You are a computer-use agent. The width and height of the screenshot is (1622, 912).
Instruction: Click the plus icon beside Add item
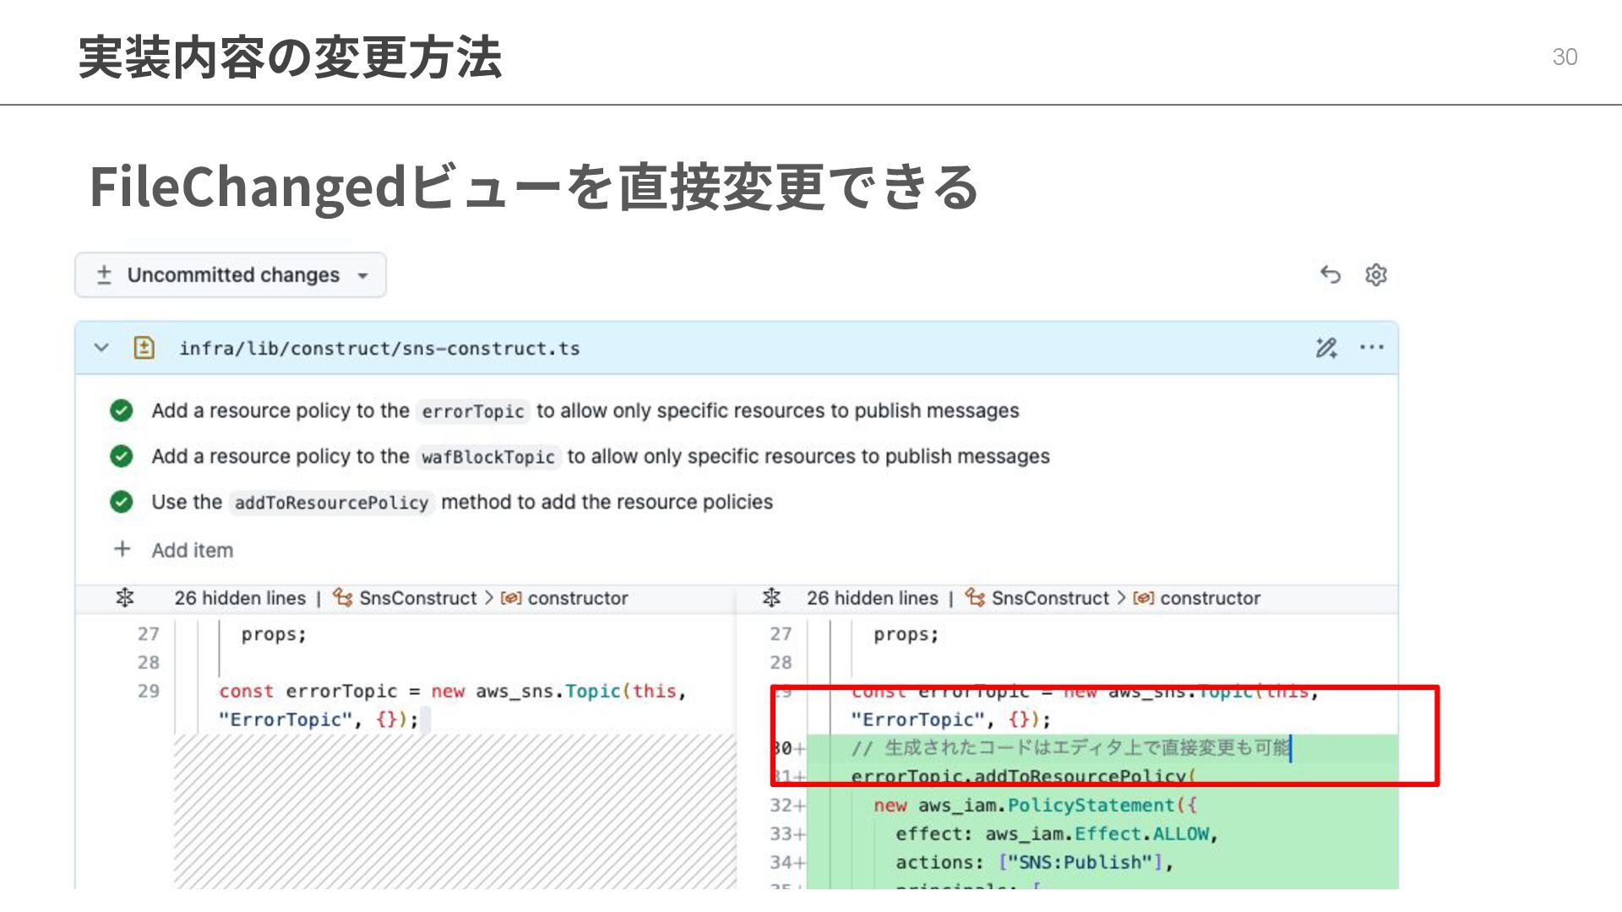click(122, 550)
